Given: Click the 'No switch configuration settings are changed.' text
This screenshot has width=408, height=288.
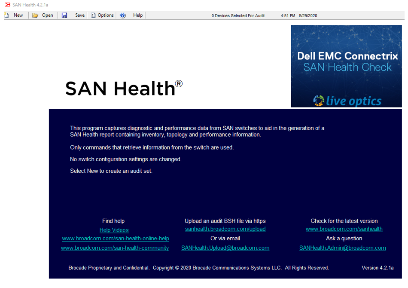Looking at the screenshot, I should coord(126,159).
